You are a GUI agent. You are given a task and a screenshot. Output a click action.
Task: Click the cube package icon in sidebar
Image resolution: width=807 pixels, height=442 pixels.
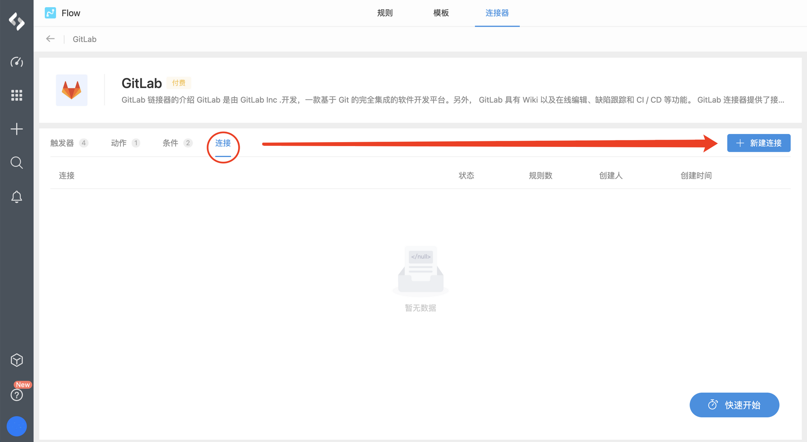[17, 360]
